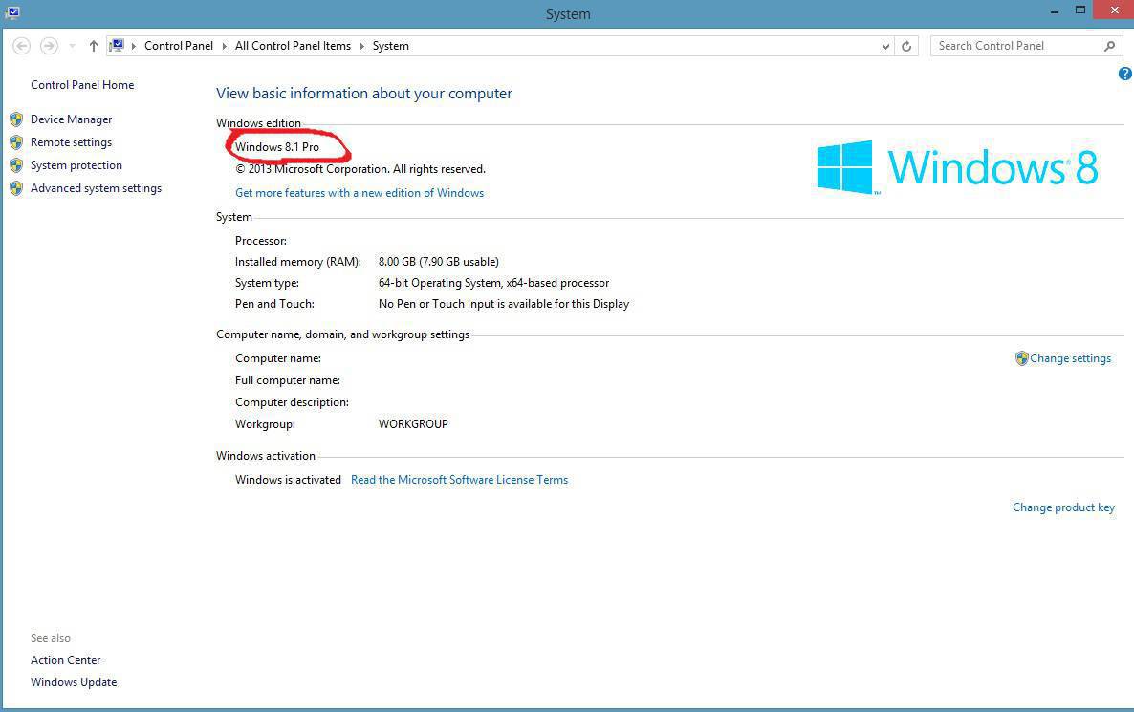This screenshot has width=1134, height=712.
Task: Click the View basic information heading
Action: 363,94
